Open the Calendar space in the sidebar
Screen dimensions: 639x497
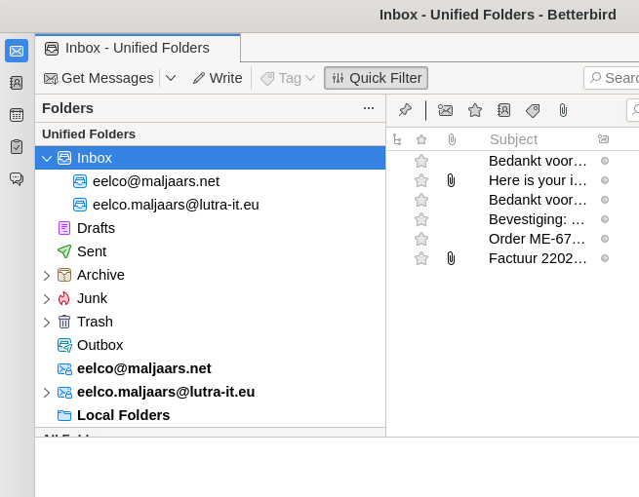pos(17,115)
